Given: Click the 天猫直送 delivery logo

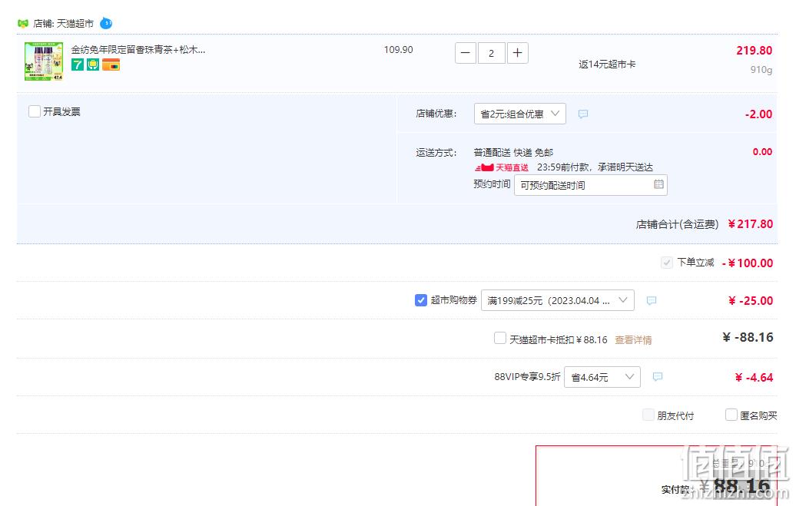Looking at the screenshot, I should 502,167.
